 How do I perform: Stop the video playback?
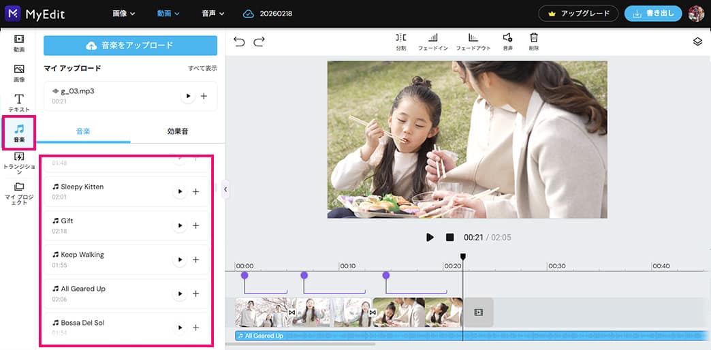(x=449, y=237)
